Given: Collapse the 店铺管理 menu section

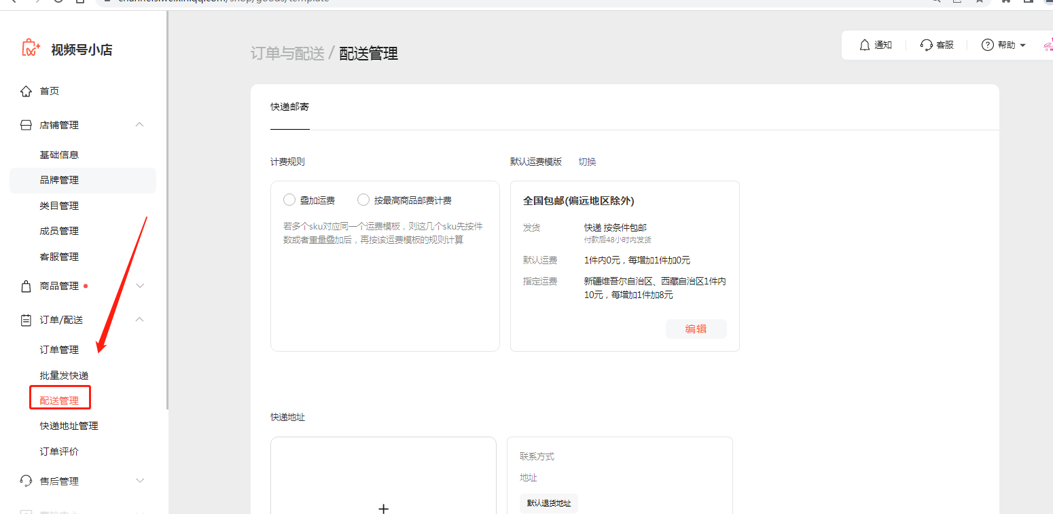Looking at the screenshot, I should click(x=140, y=125).
